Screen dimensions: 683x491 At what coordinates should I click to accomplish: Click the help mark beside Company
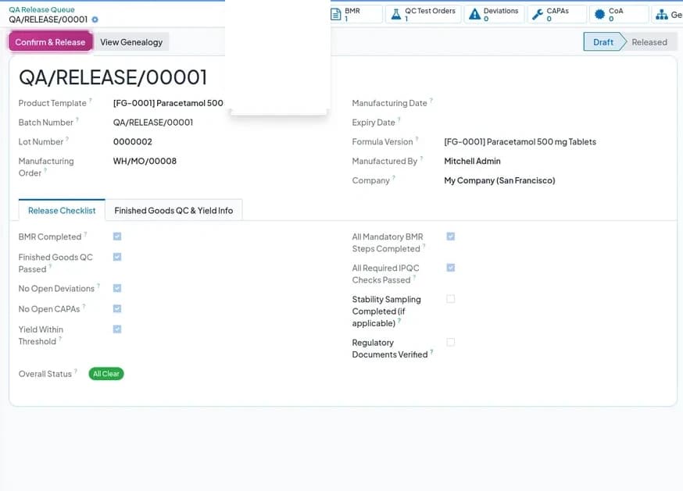pyautogui.click(x=394, y=178)
